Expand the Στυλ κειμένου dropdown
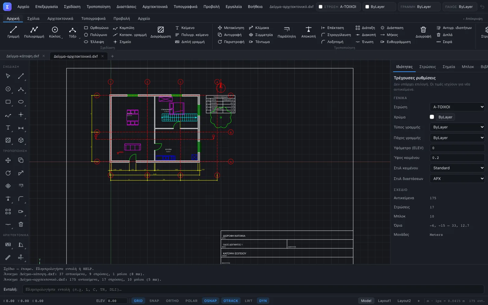Viewport: 488px width, 305px height. point(457,168)
